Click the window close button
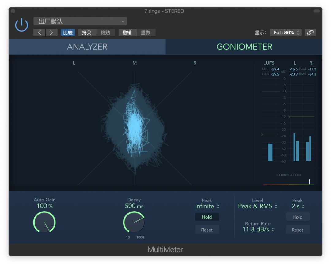 (x=13, y=11)
